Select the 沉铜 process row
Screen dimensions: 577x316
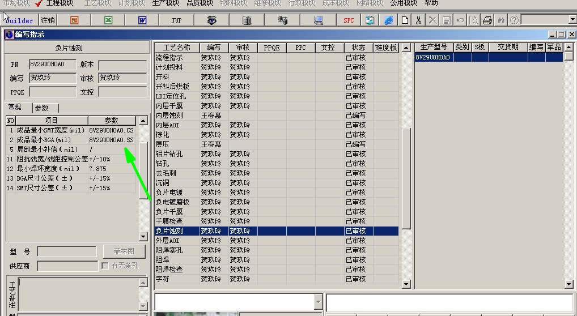277,183
